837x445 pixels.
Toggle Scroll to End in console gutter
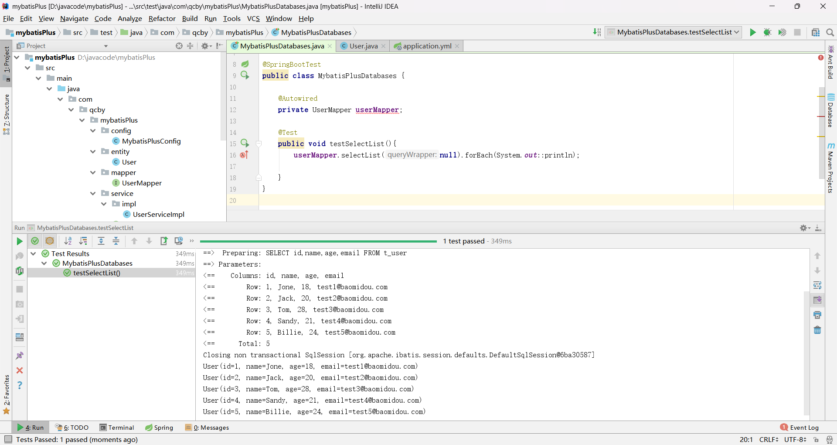(x=817, y=300)
